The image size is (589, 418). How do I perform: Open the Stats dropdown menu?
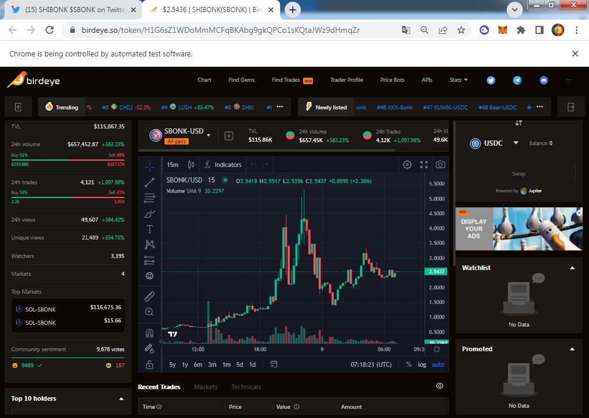coord(458,79)
